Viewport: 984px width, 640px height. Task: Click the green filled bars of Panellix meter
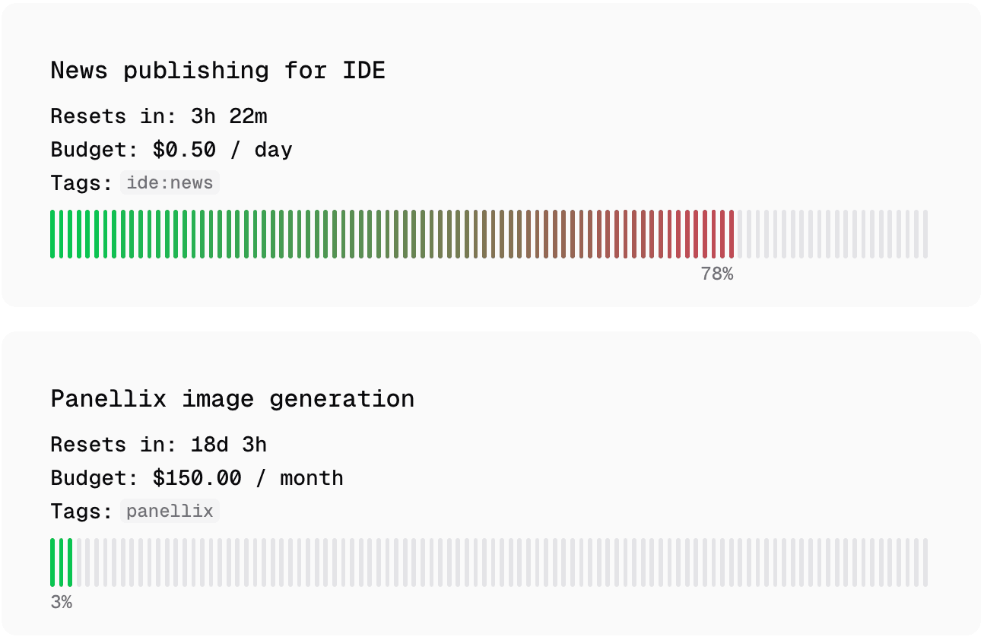pos(62,562)
